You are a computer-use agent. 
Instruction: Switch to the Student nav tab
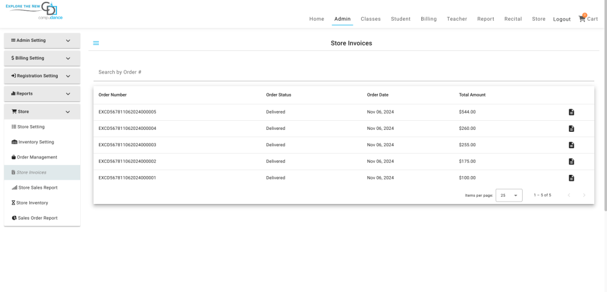pyautogui.click(x=401, y=19)
